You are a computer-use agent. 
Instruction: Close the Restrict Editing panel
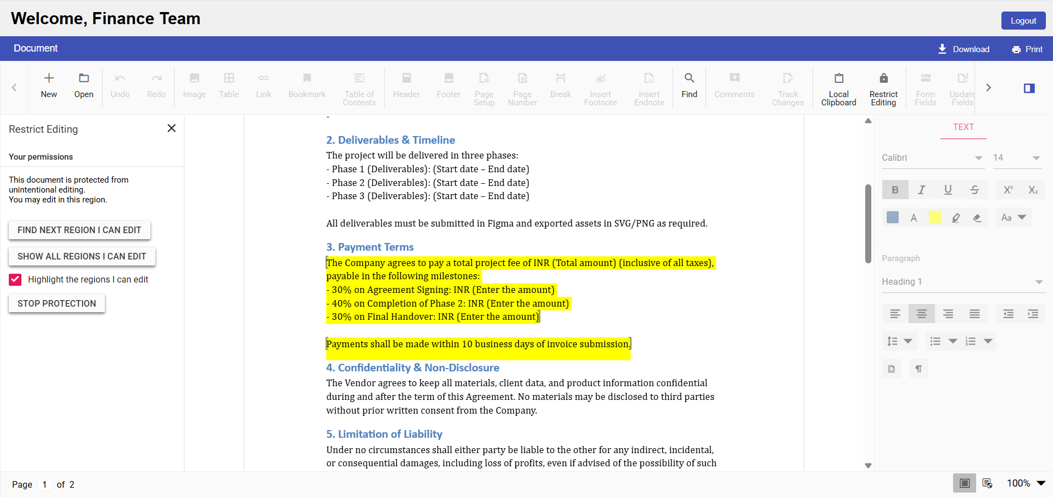(x=171, y=128)
